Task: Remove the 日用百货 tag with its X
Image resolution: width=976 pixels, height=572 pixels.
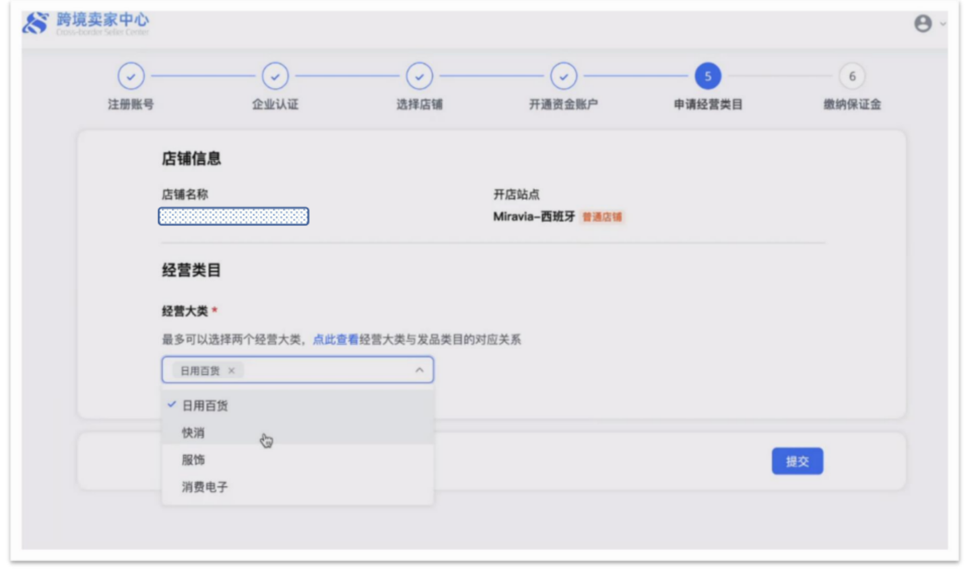Action: coord(232,371)
